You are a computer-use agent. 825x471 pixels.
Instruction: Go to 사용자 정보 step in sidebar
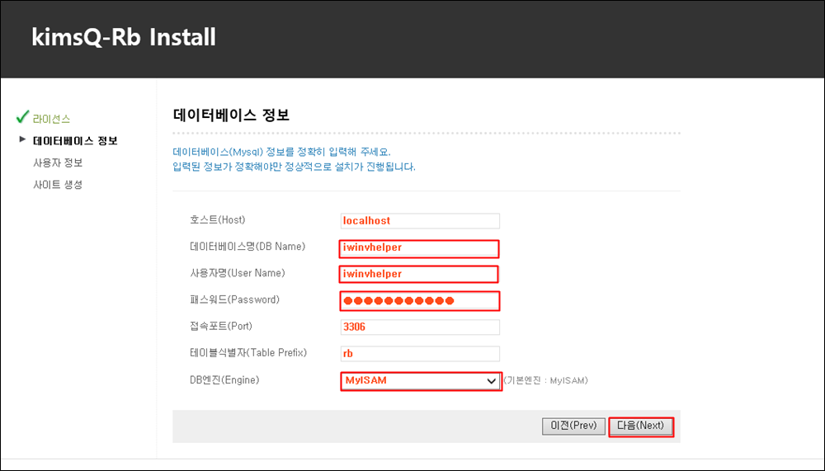(x=58, y=162)
